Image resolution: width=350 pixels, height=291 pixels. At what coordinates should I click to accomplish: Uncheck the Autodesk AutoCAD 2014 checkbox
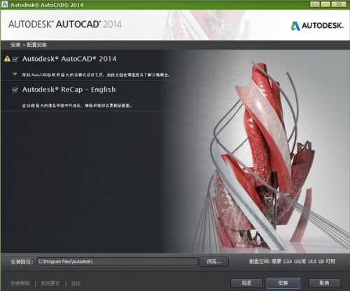[x=15, y=59]
